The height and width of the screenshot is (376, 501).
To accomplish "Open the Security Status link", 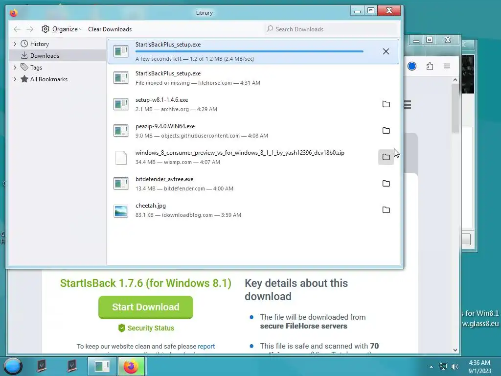I will coord(146,328).
